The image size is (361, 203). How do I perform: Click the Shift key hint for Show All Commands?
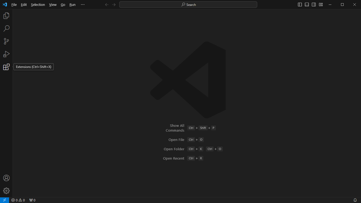pos(203,128)
